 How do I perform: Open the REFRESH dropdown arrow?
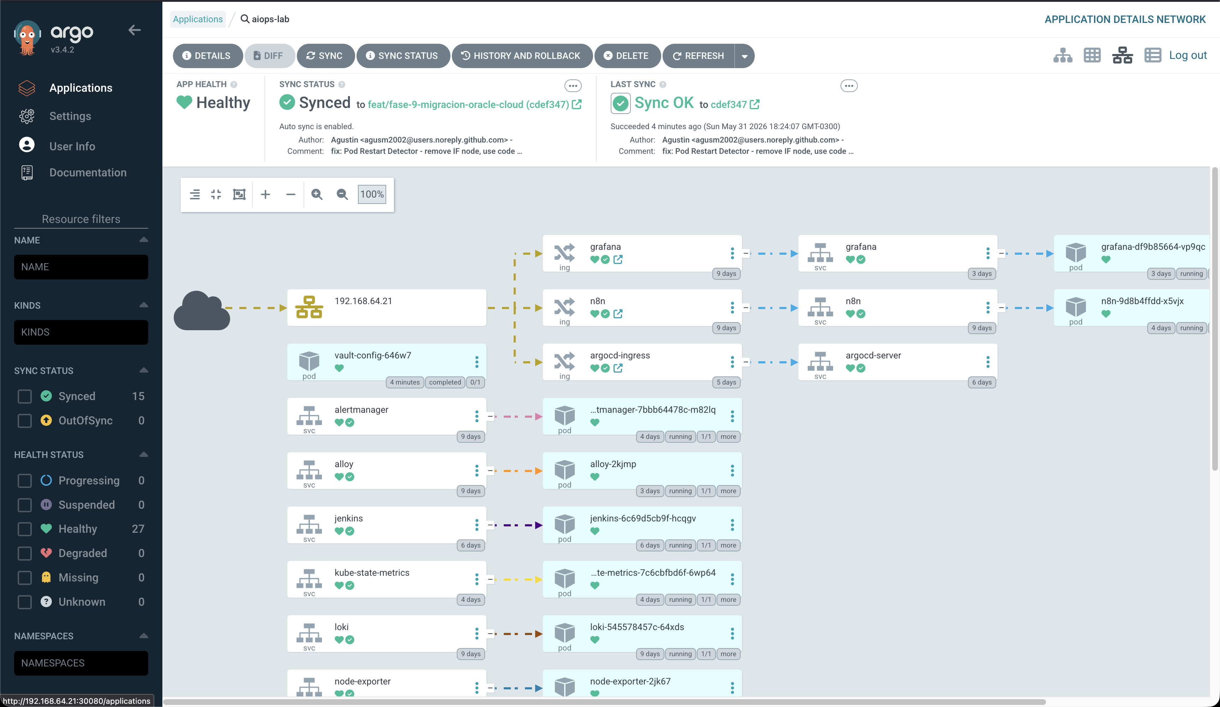point(744,56)
